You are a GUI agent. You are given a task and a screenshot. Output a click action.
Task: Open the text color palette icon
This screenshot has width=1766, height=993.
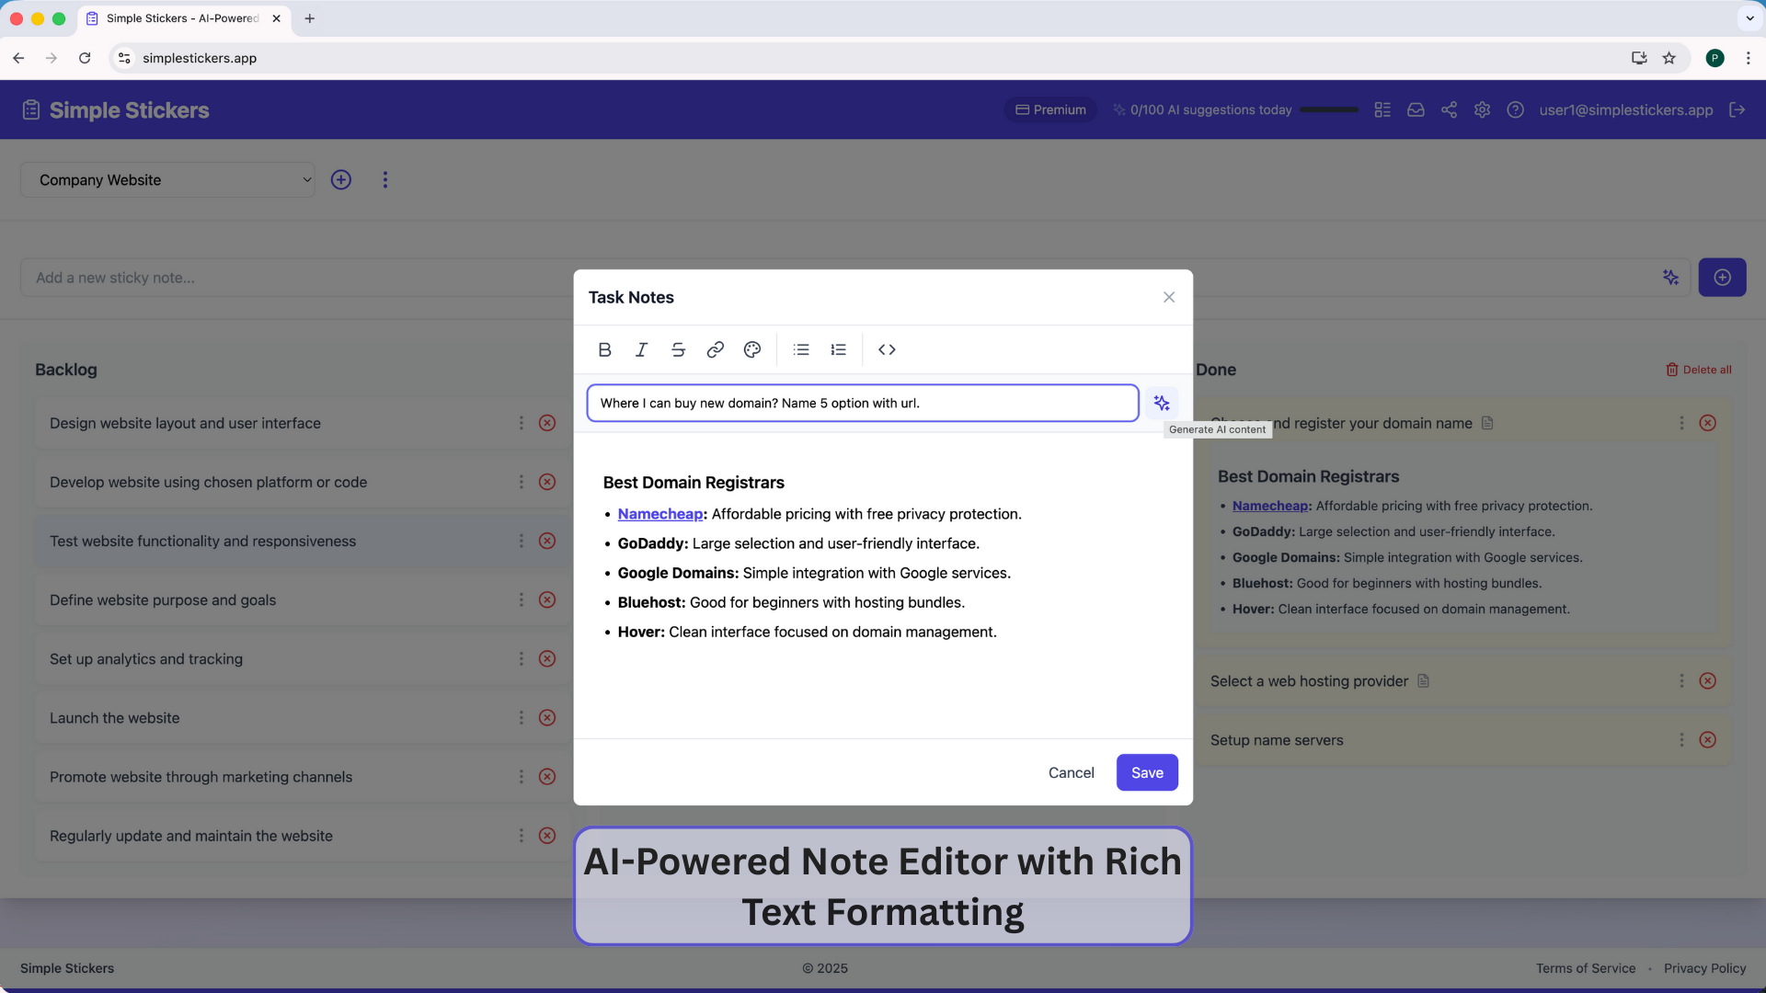(752, 349)
